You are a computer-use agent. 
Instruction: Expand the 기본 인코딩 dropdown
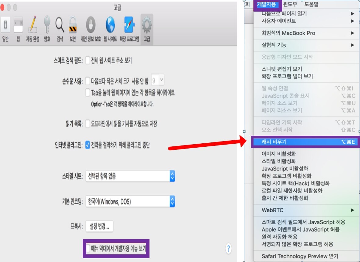pyautogui.click(x=130, y=201)
